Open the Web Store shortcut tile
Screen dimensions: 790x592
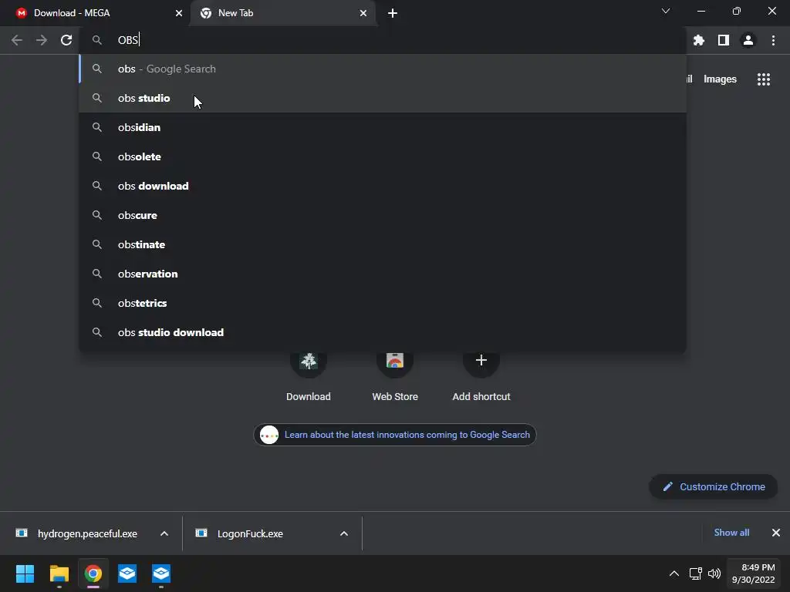(395, 375)
